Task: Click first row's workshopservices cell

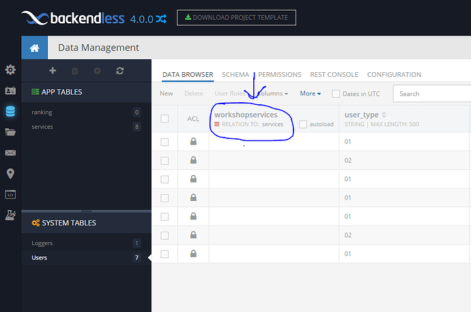Action: [x=274, y=142]
